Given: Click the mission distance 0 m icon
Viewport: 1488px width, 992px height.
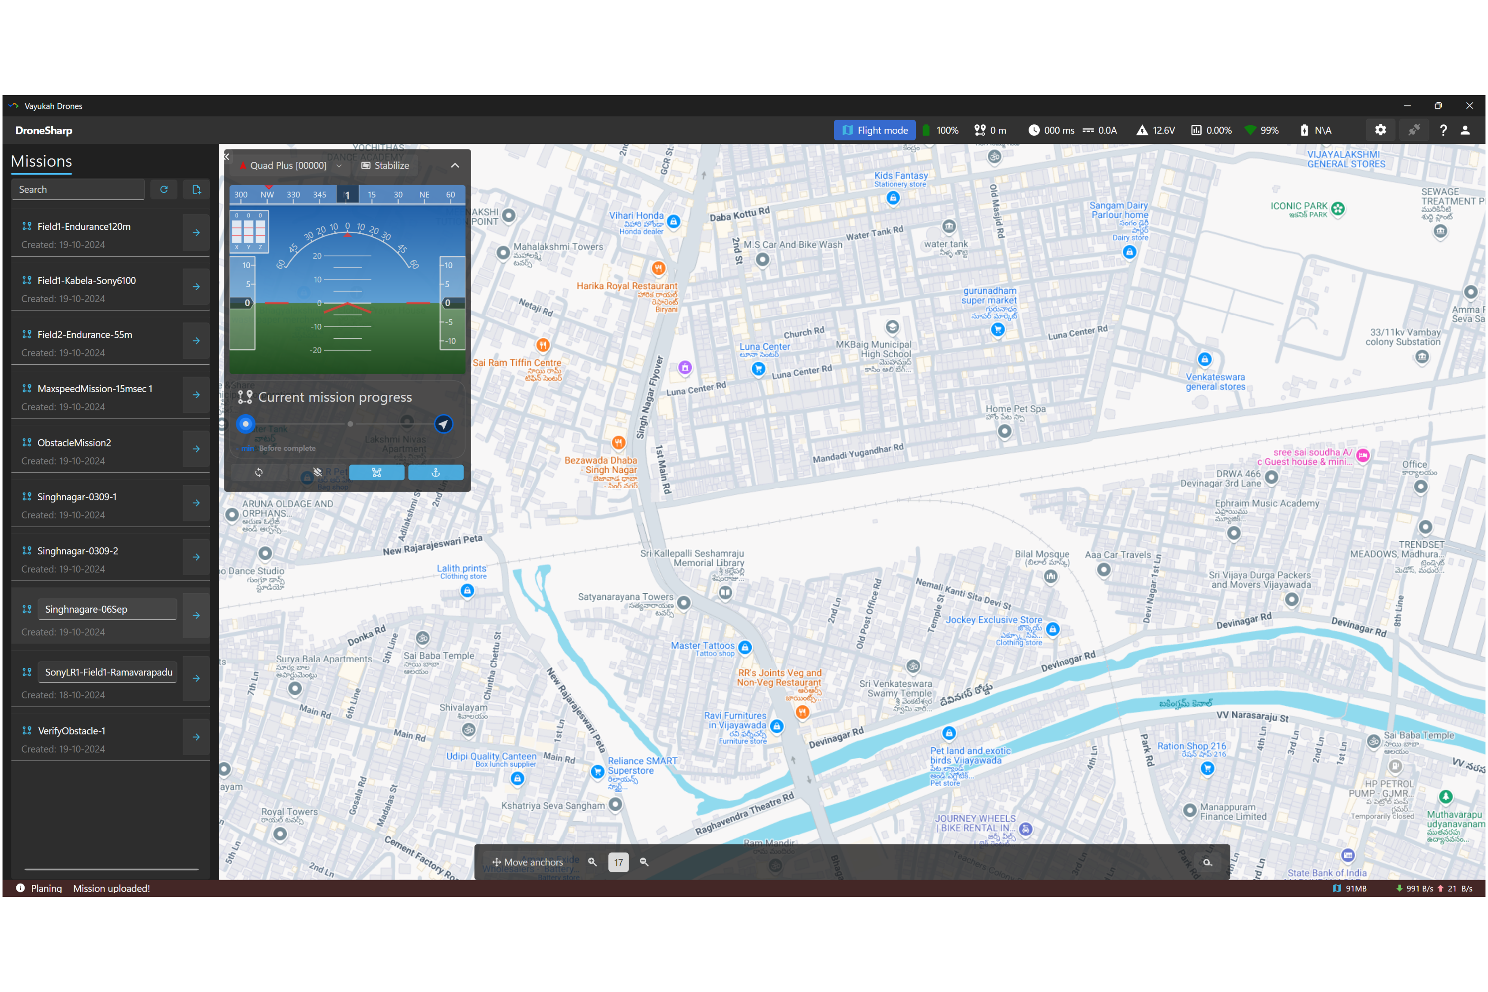Looking at the screenshot, I should click(x=980, y=130).
